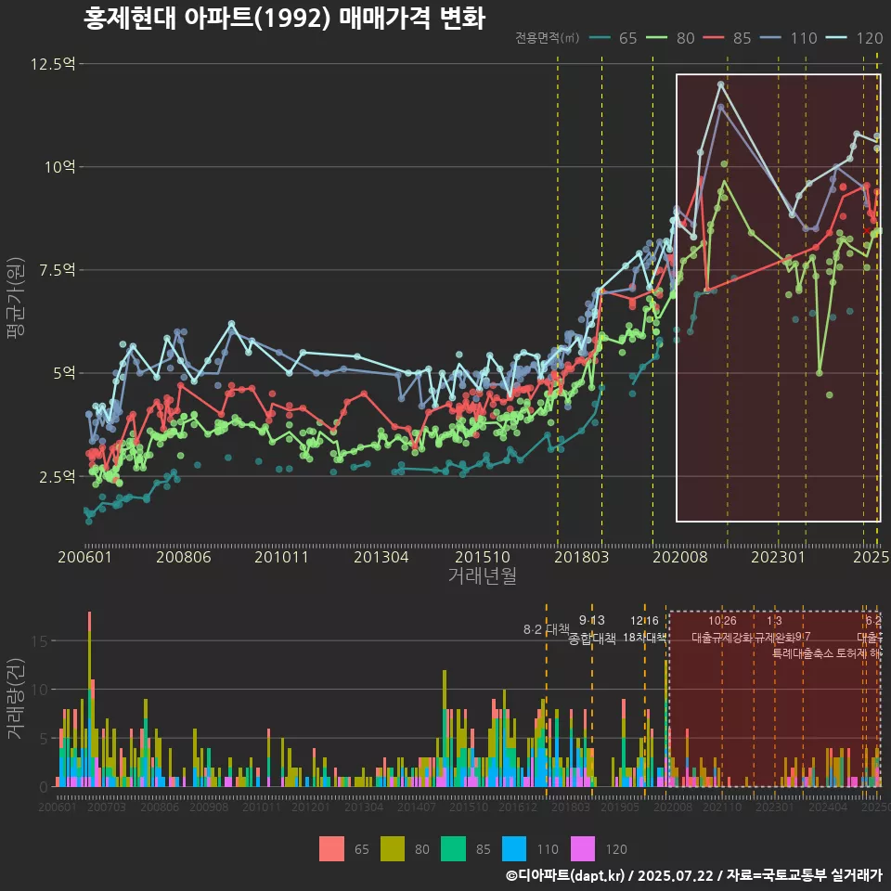The image size is (891, 891).
Task: Click the 7.5억 y-axis label
Action: pos(57,270)
